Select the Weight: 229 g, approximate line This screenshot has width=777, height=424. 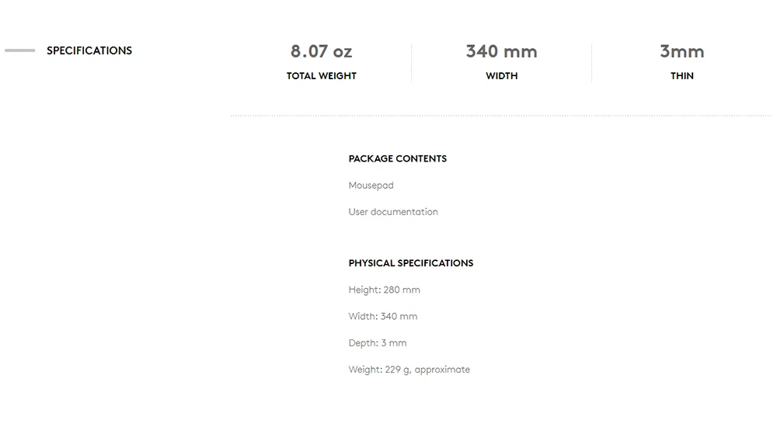pos(409,370)
